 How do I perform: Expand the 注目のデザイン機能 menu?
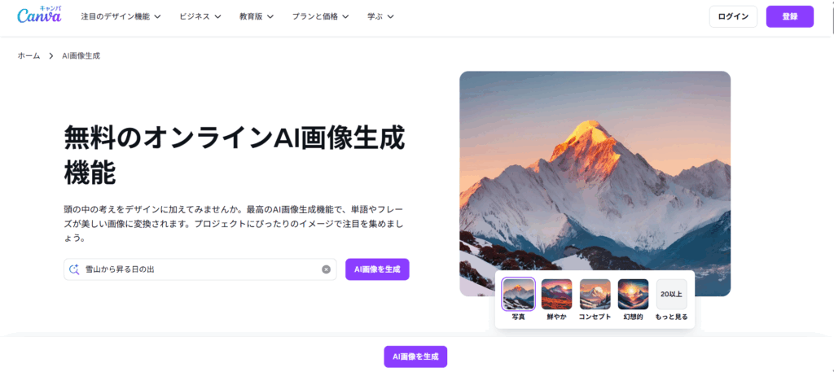point(121,16)
